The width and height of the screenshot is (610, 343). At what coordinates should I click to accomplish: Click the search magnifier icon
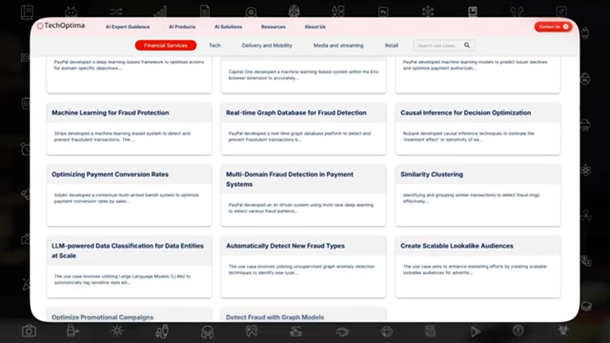point(467,45)
